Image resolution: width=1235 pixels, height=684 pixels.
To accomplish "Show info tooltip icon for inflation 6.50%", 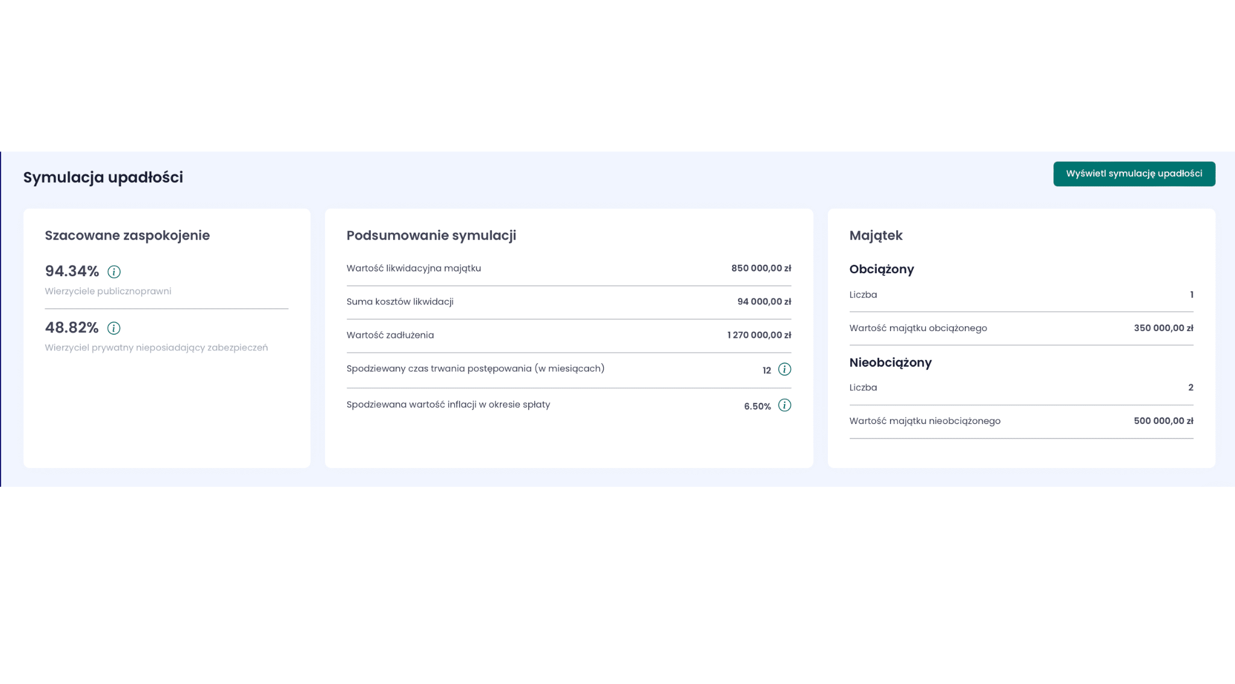I will [x=784, y=405].
